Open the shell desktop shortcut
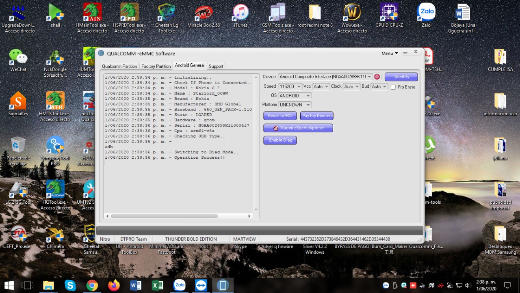Viewport: 520px width, 293px height. click(55, 16)
